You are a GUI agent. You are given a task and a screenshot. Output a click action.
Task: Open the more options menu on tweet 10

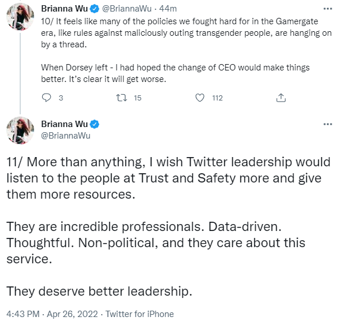coord(328,9)
